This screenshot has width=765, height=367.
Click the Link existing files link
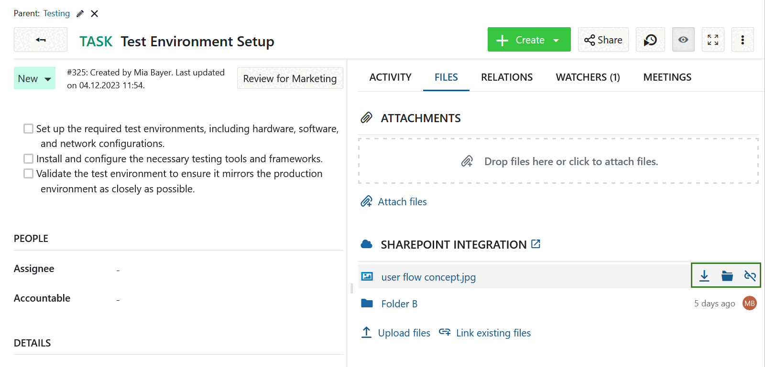pyautogui.click(x=493, y=333)
